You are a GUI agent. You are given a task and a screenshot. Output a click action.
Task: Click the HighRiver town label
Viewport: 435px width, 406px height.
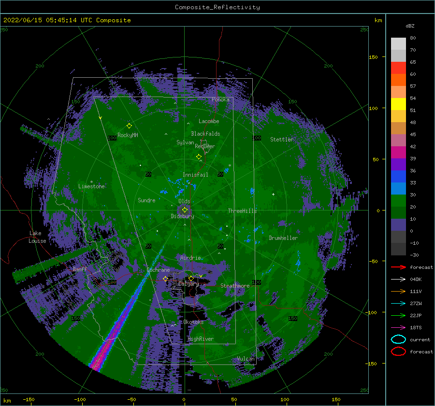(201, 339)
